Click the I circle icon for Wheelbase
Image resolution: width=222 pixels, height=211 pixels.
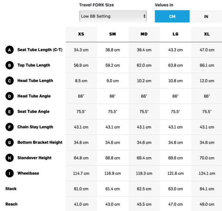[x=9, y=174]
